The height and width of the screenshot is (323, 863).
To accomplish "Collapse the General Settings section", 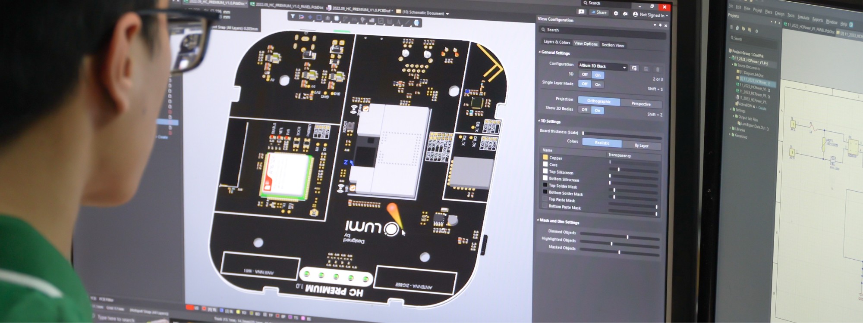I will pyautogui.click(x=540, y=53).
